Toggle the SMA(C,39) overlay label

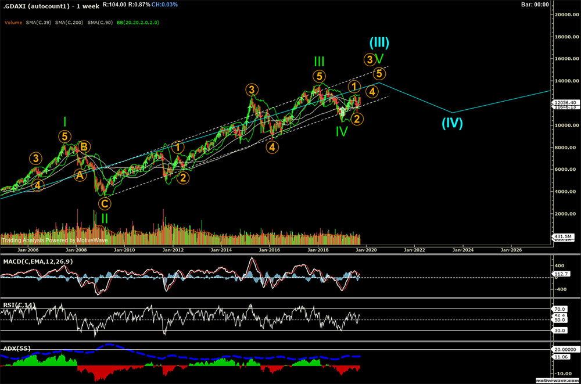pyautogui.click(x=40, y=22)
